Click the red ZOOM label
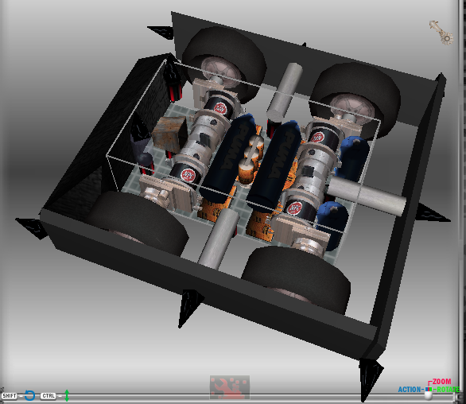Screen dimensions: 466x404 tap(441, 382)
